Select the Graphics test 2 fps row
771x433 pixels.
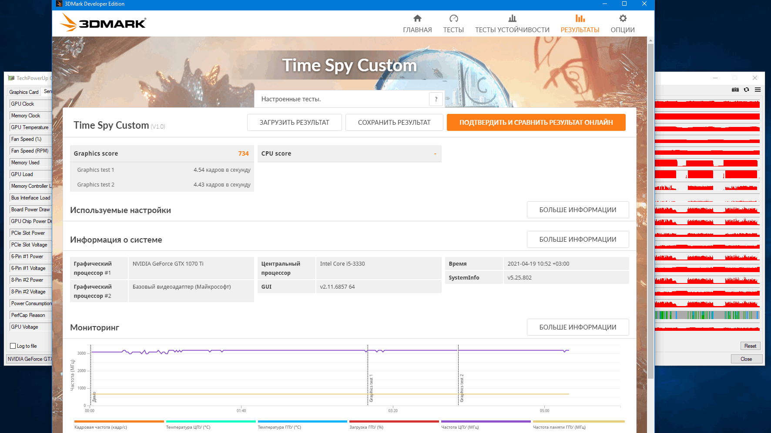pos(162,185)
